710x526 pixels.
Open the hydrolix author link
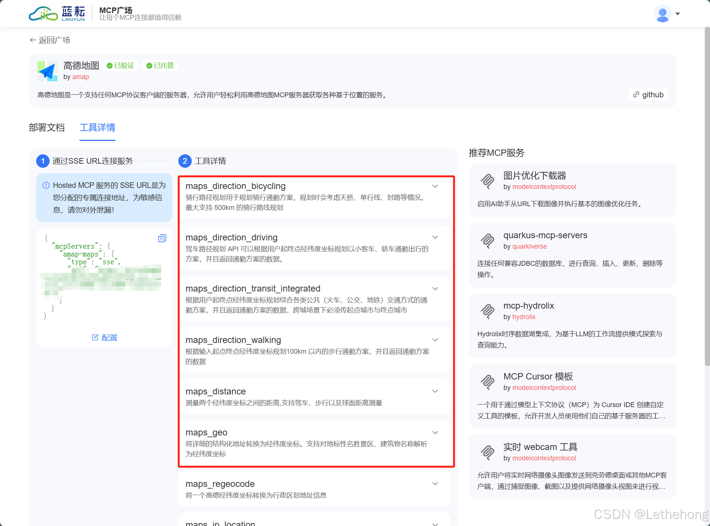524,317
